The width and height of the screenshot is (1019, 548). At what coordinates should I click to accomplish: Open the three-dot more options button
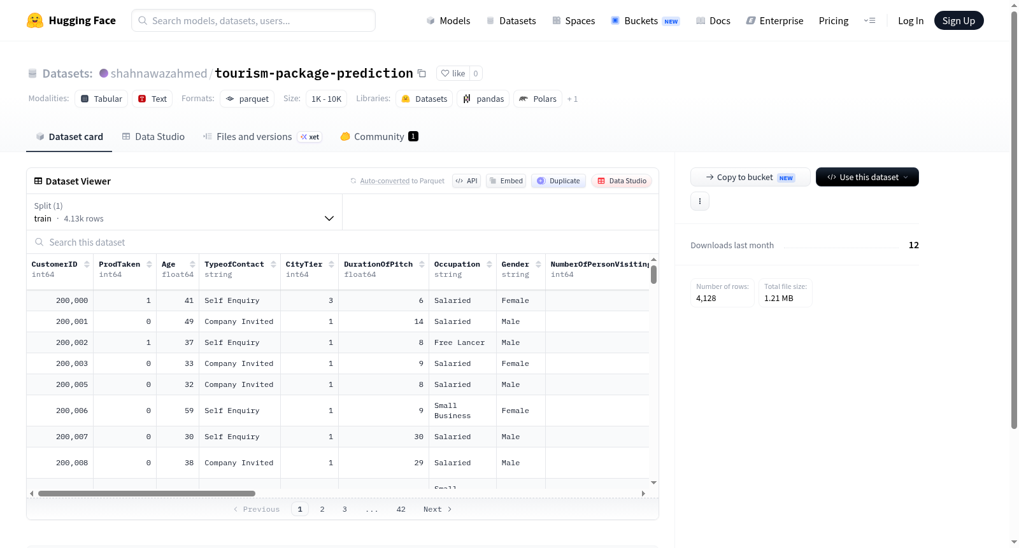(x=700, y=201)
